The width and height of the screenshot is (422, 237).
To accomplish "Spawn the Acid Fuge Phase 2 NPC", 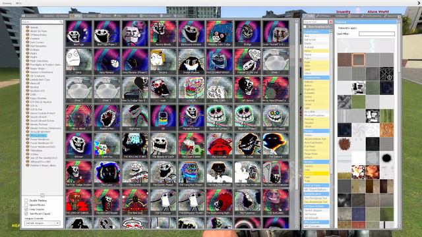I will click(x=107, y=34).
